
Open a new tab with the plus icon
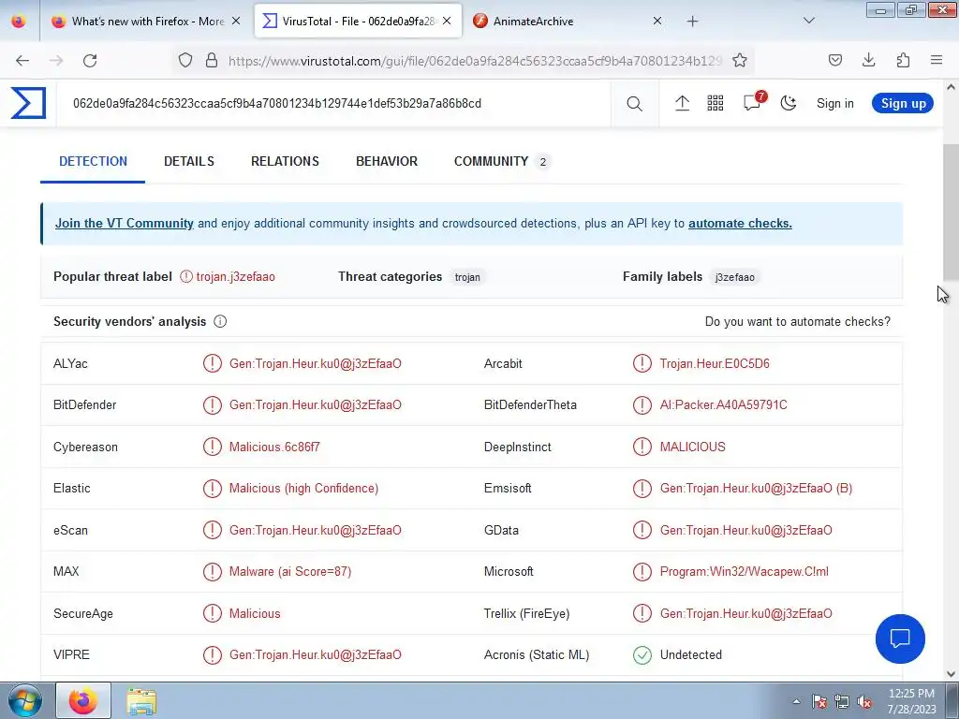click(x=692, y=22)
